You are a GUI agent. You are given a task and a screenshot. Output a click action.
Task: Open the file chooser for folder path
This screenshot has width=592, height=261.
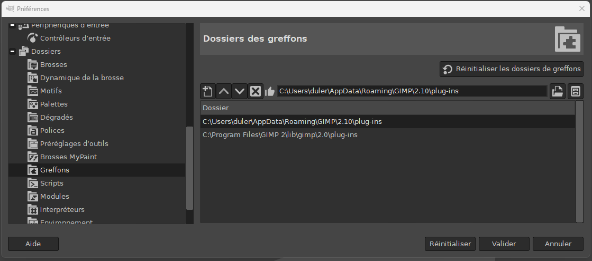pos(558,91)
